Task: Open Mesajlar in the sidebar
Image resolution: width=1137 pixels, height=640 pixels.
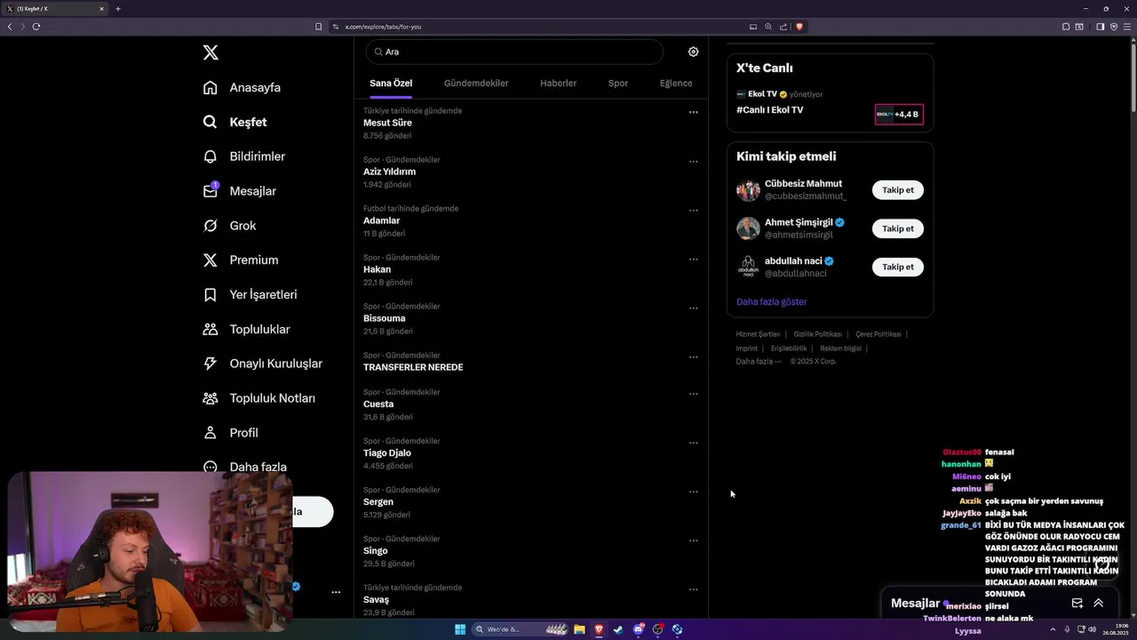Action: [x=240, y=191]
